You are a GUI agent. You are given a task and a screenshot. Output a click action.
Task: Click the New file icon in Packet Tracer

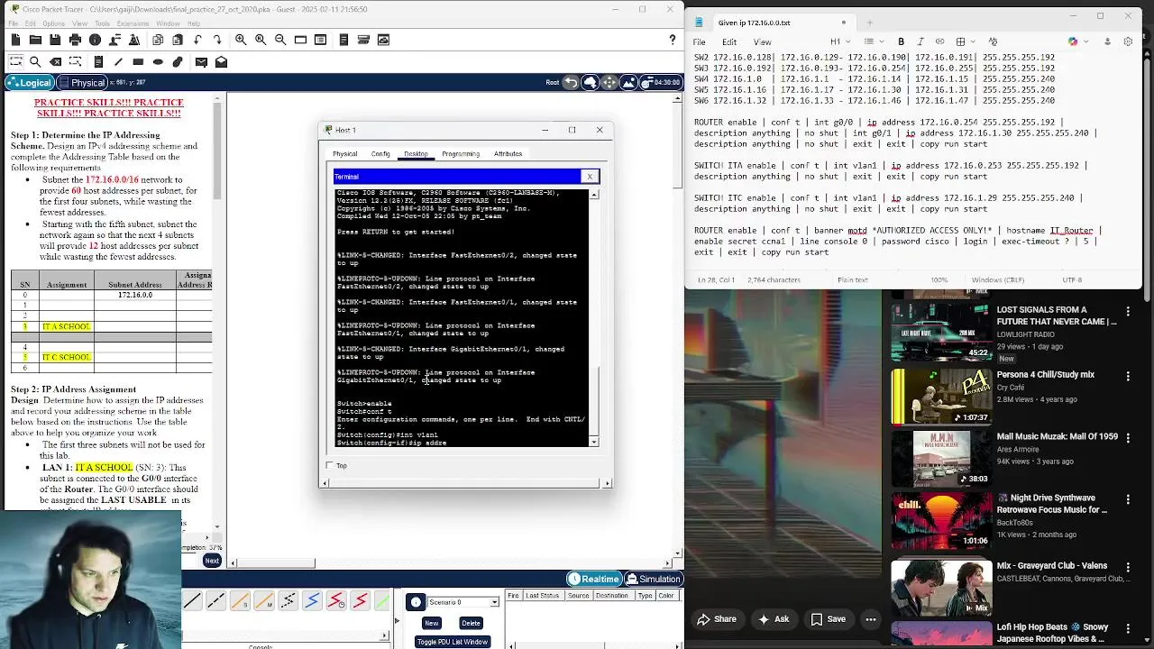[15, 40]
